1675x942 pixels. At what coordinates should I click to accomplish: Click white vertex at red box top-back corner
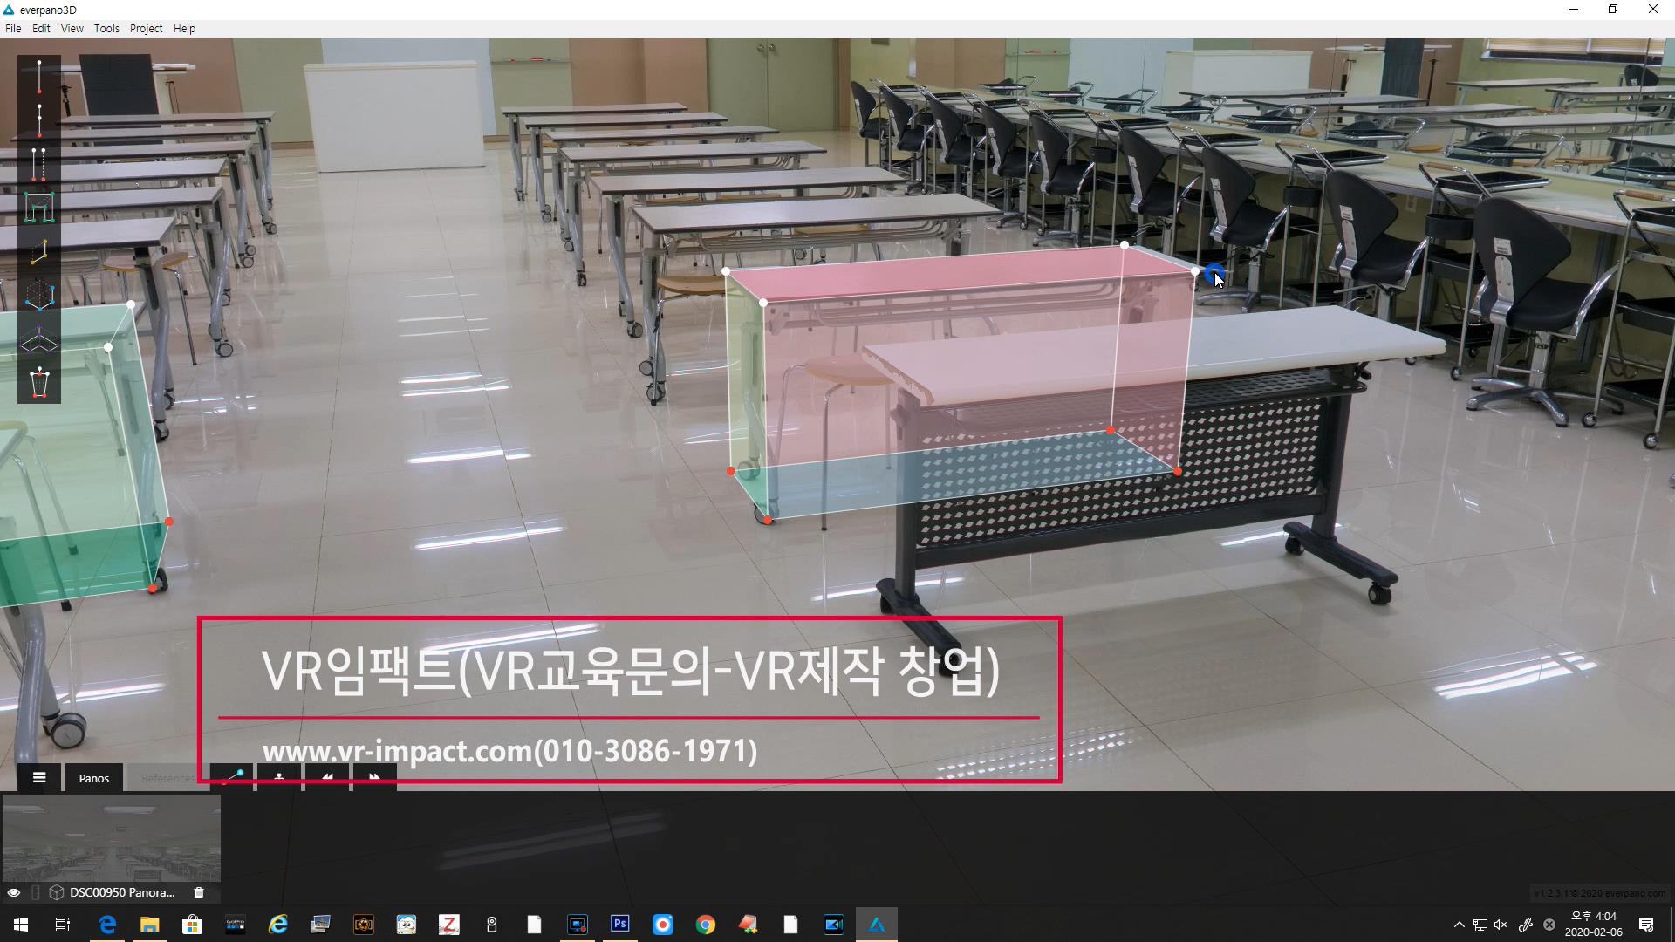[x=1125, y=245]
